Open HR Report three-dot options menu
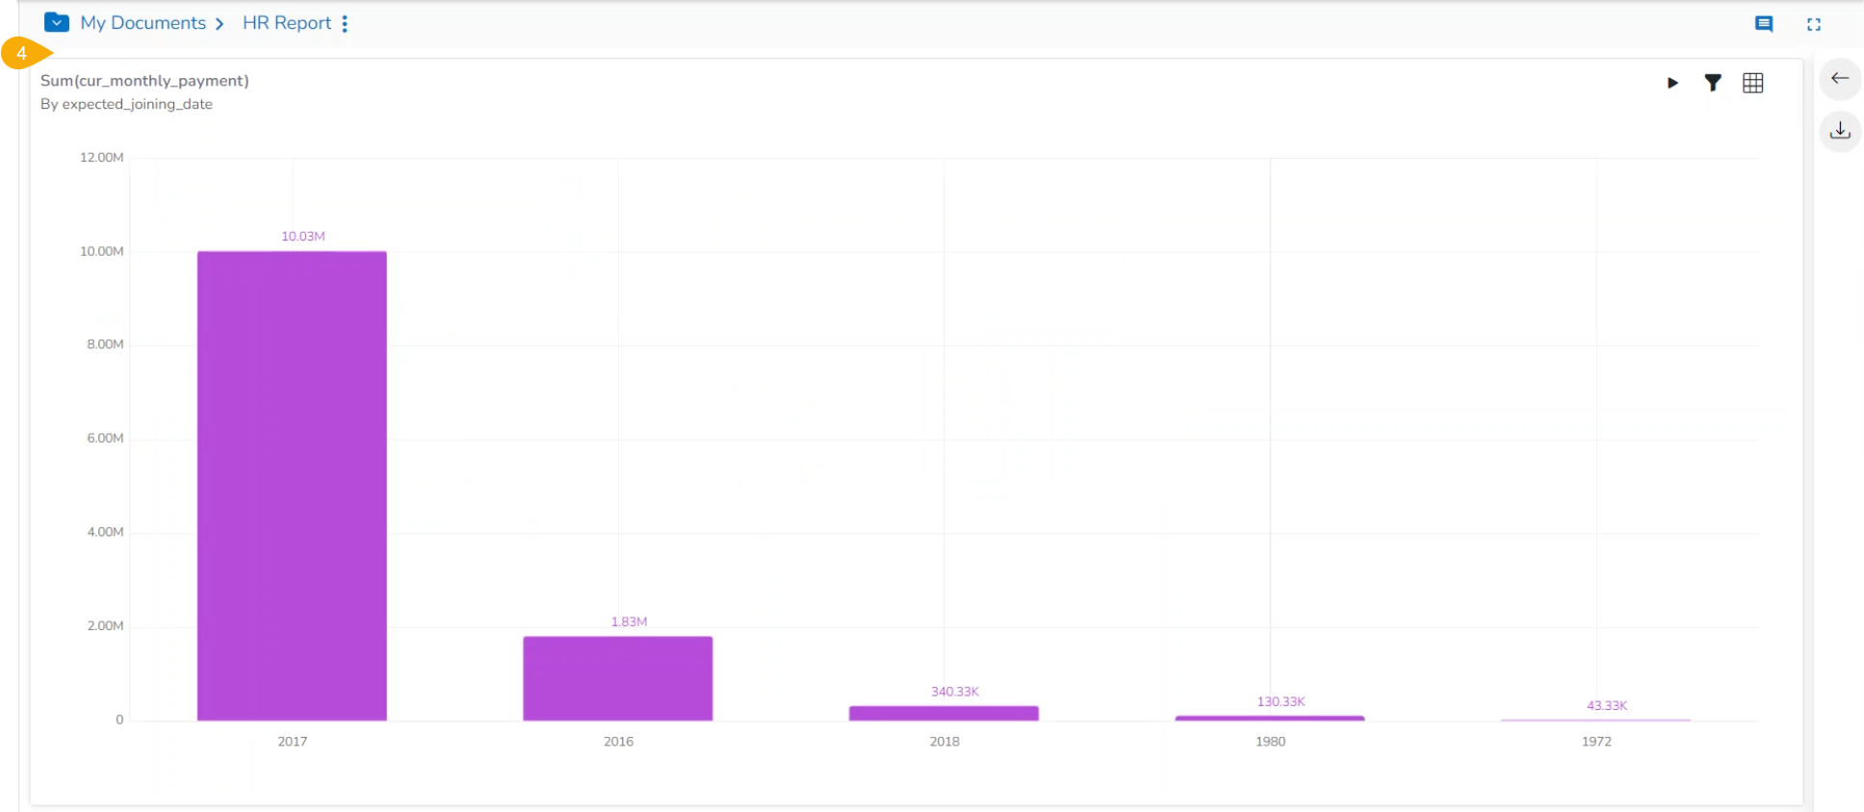Screen dimensions: 1864x812 point(345,23)
